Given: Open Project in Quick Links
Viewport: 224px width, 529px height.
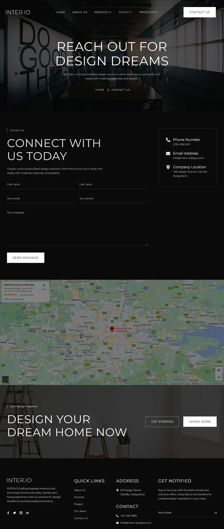Looking at the screenshot, I should (x=78, y=504).
